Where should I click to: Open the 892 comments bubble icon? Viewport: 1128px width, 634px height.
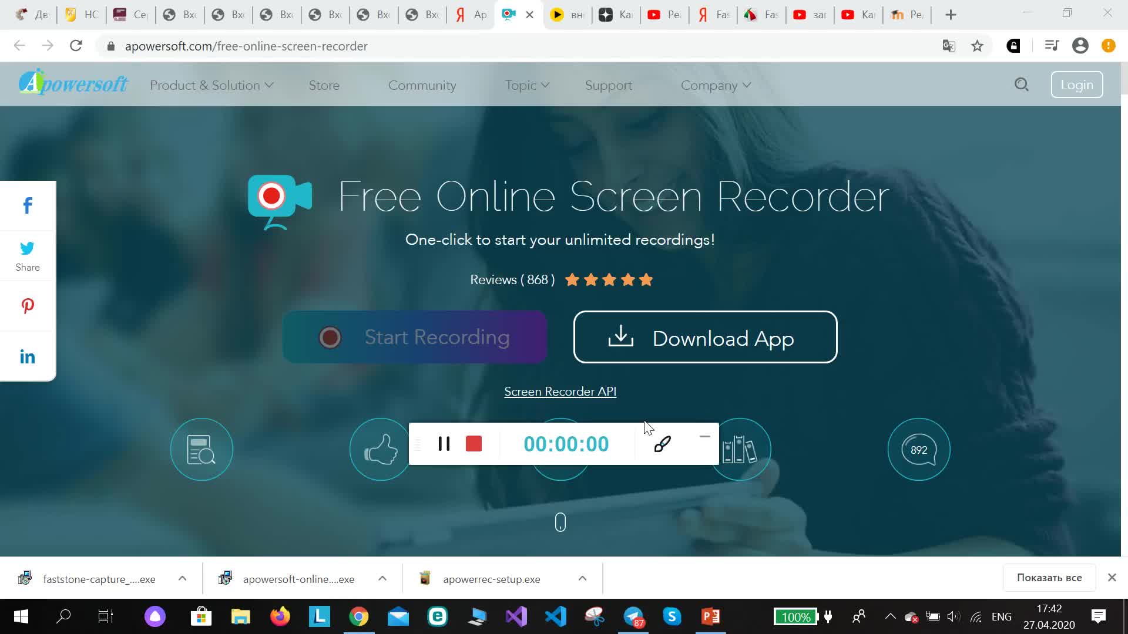(x=919, y=449)
